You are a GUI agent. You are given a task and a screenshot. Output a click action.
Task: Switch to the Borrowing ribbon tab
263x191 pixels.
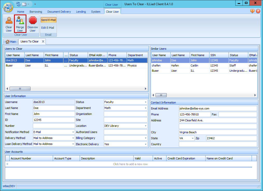click(x=36, y=12)
